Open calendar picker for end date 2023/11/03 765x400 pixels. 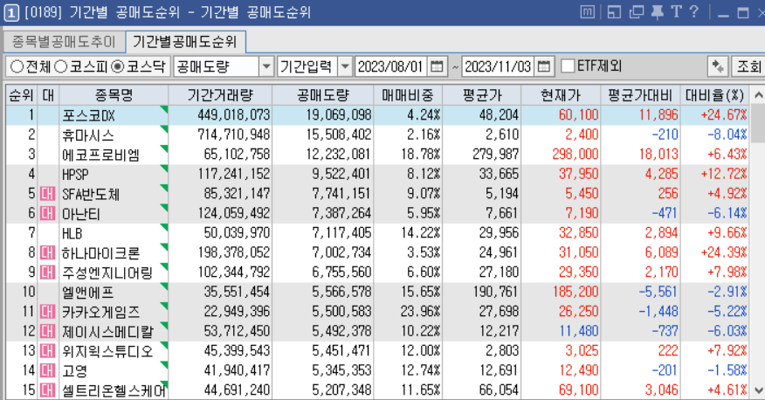543,66
